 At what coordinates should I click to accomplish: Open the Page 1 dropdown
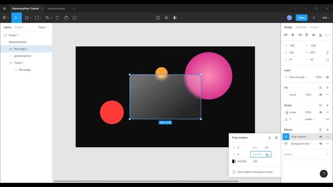click(x=43, y=28)
